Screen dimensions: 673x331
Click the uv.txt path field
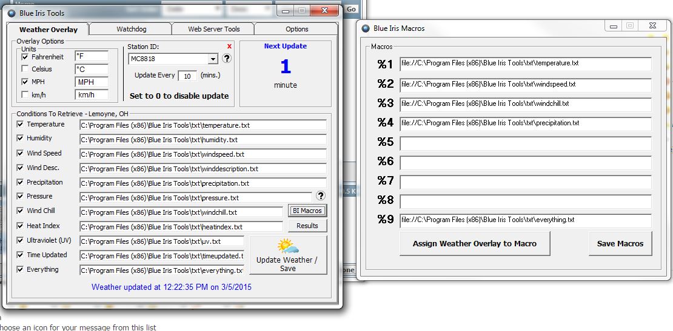pos(162,241)
